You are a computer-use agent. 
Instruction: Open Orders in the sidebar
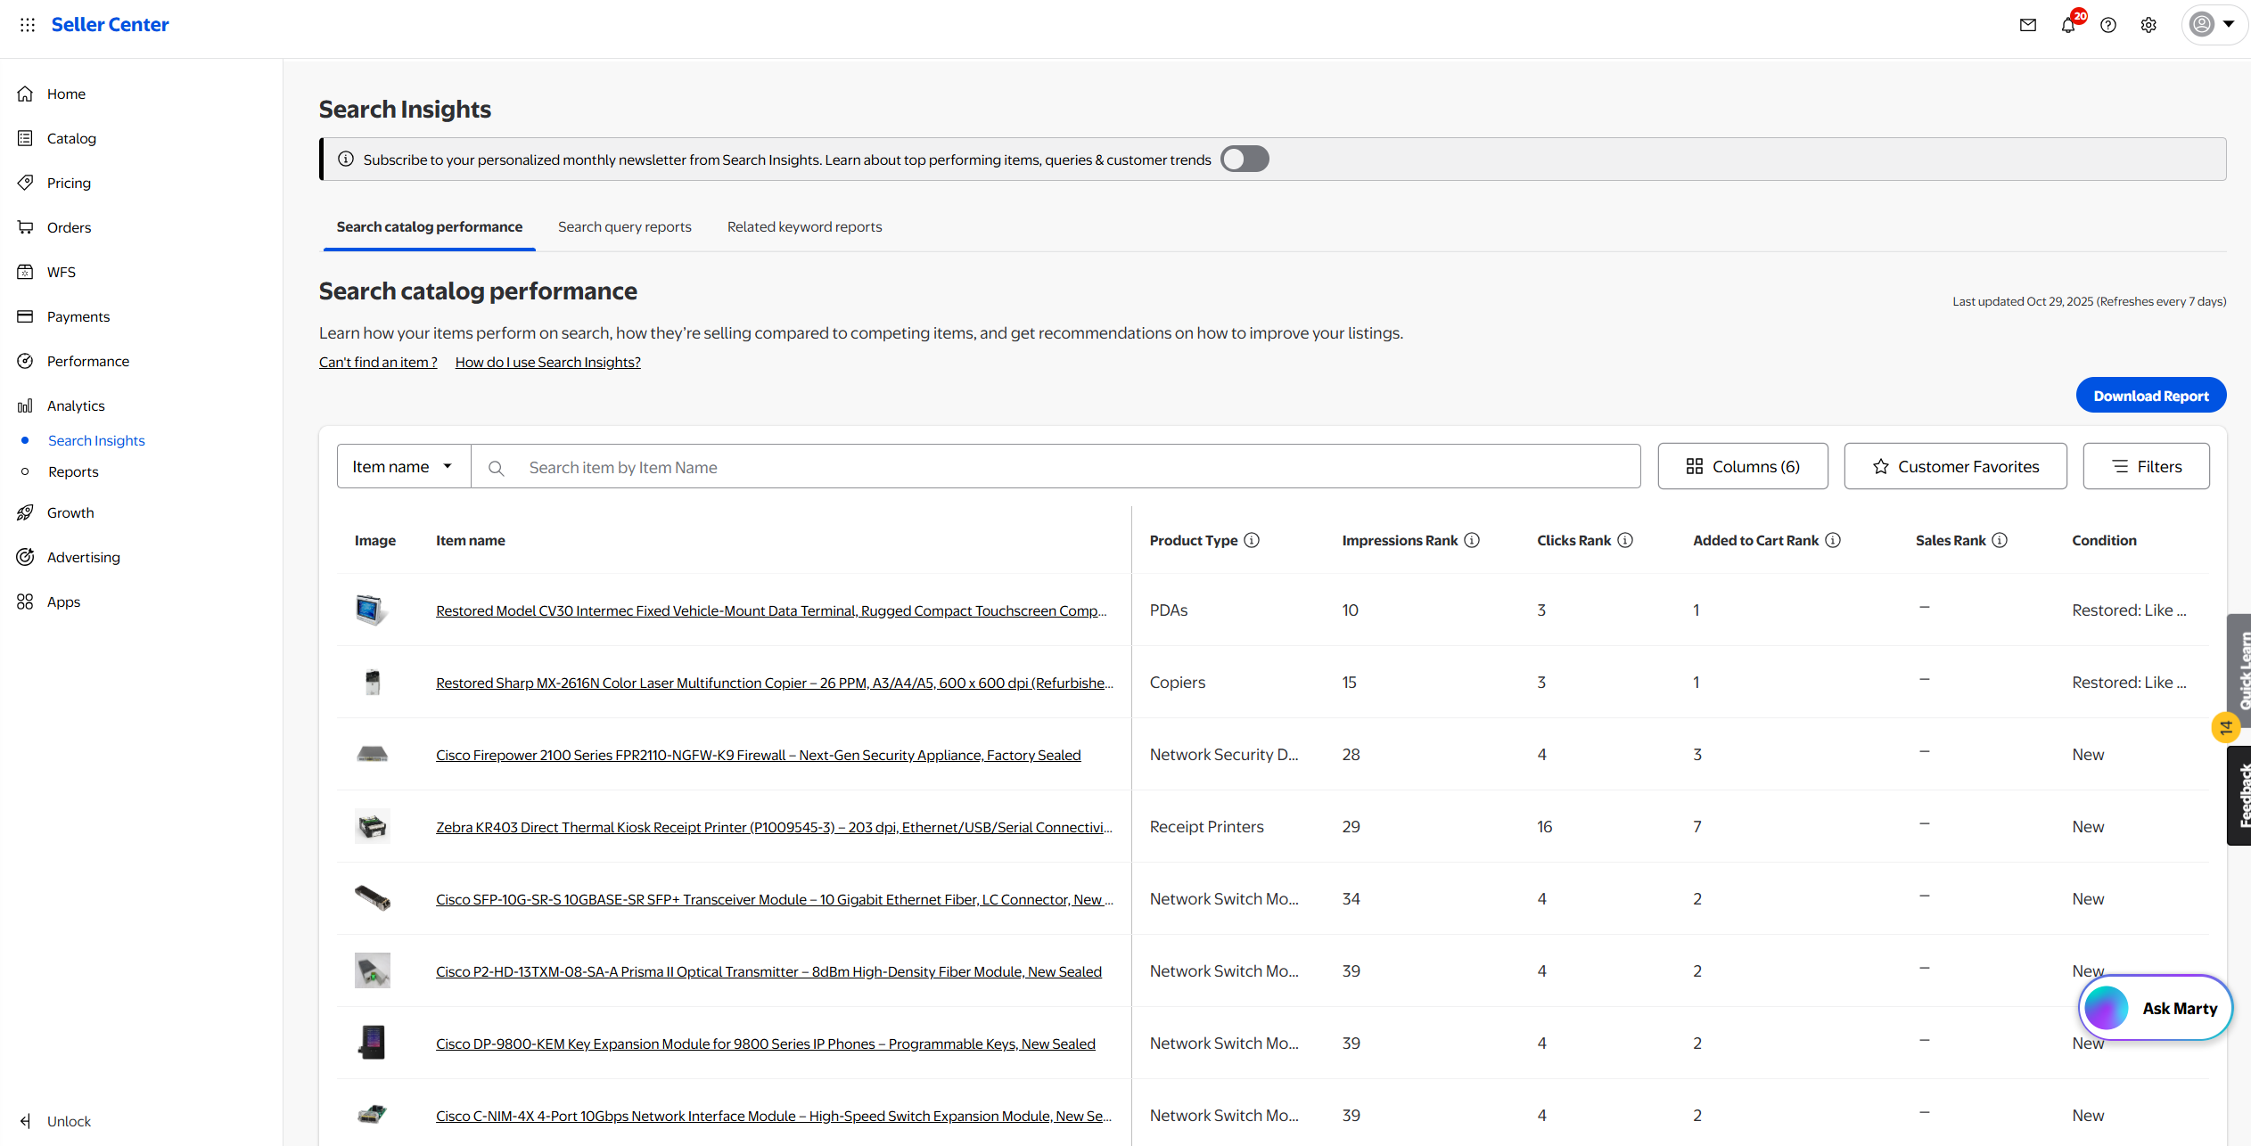[69, 227]
